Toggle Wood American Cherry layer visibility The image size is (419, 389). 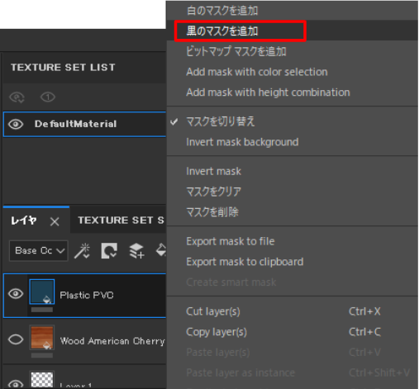tap(16, 339)
